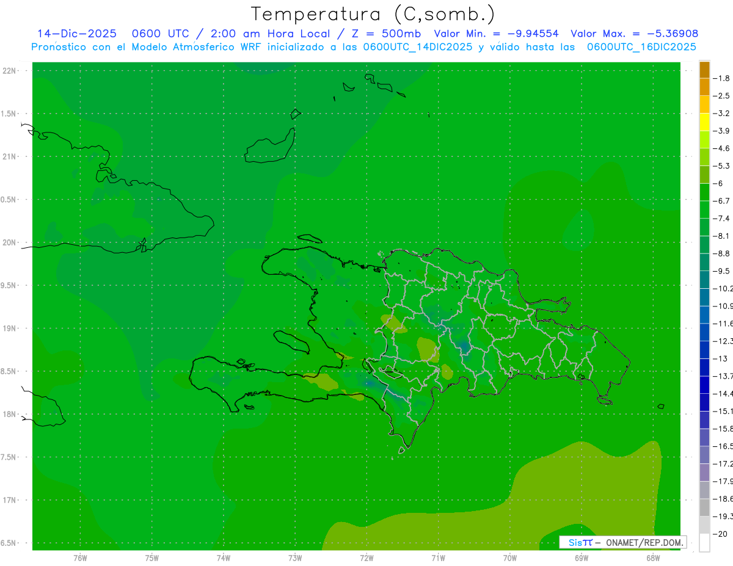The height and width of the screenshot is (566, 733).
Task: Click the -8.1 color scale label
Action: click(721, 236)
